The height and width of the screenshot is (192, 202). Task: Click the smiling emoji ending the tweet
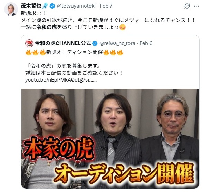click(x=123, y=27)
